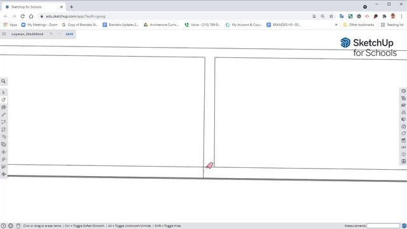The height and width of the screenshot is (229, 407).
Task: Open My Meetings - Zoom bookmark
Action: (39, 25)
